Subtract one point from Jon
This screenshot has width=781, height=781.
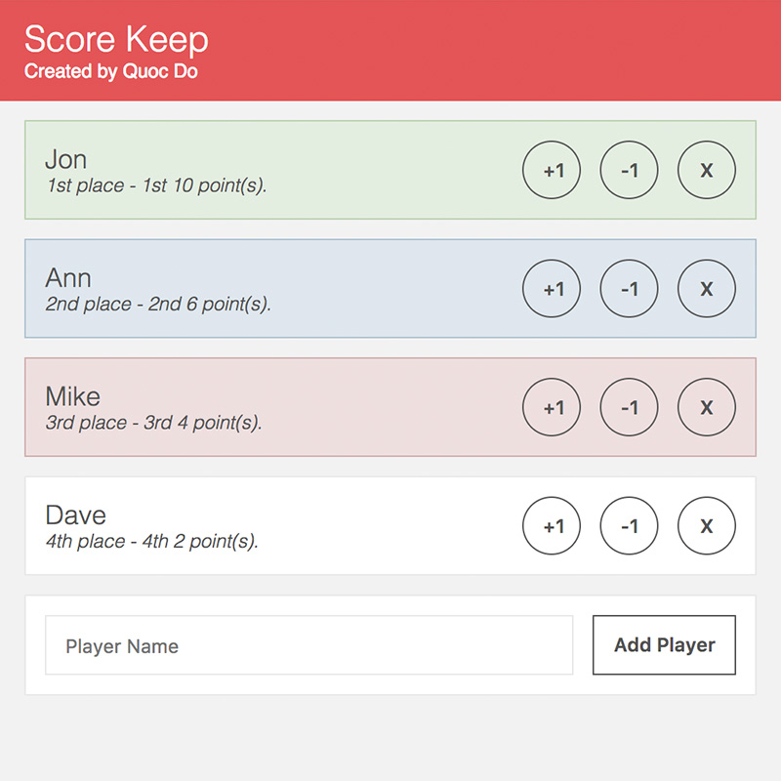(x=629, y=170)
